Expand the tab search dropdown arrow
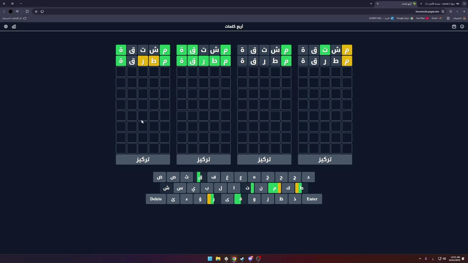This screenshot has width=468, height=263. point(464,4)
